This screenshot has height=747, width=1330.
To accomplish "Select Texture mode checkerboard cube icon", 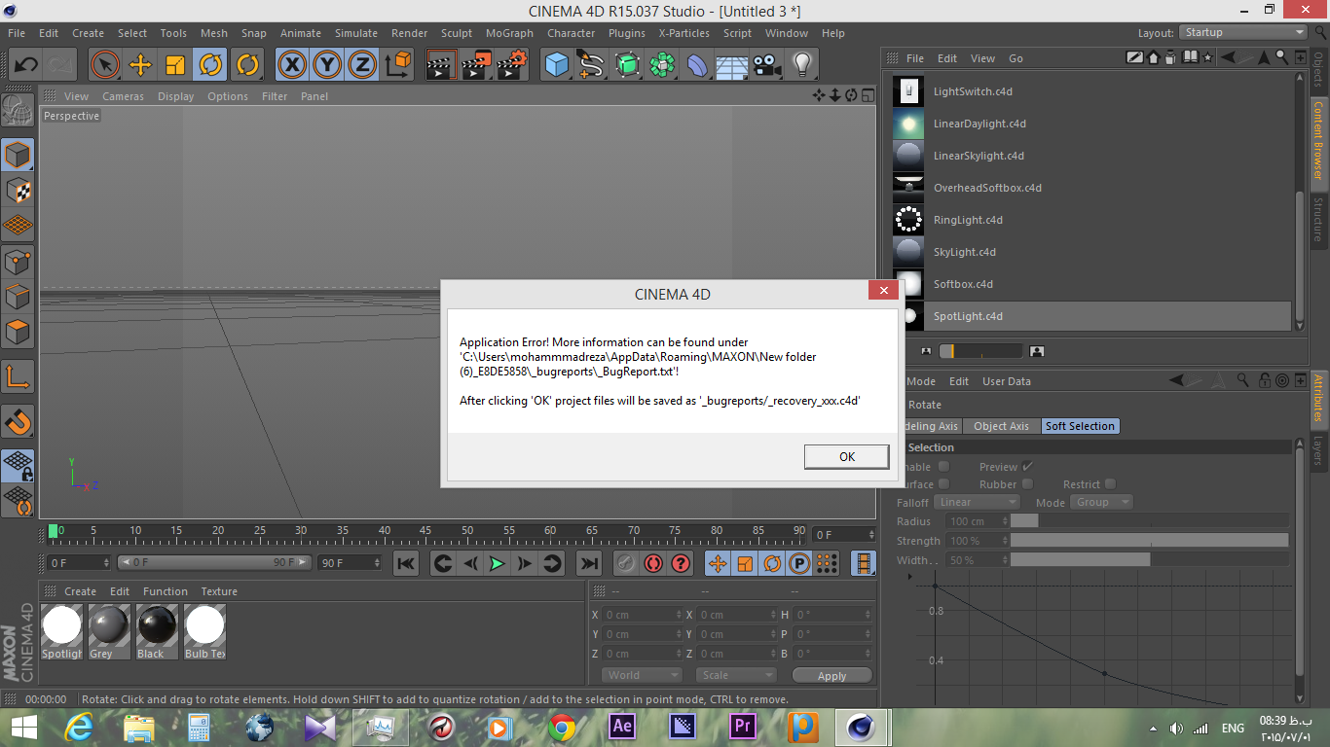I will pyautogui.click(x=18, y=191).
